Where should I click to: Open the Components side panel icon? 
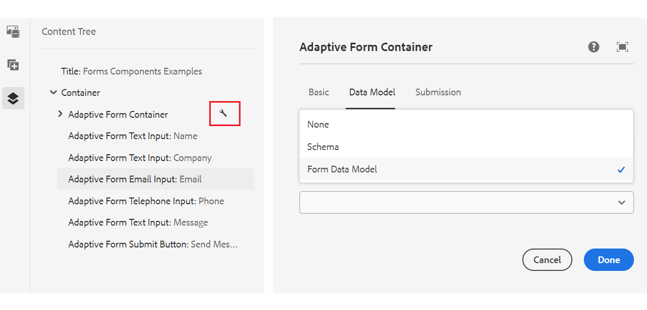click(x=13, y=65)
